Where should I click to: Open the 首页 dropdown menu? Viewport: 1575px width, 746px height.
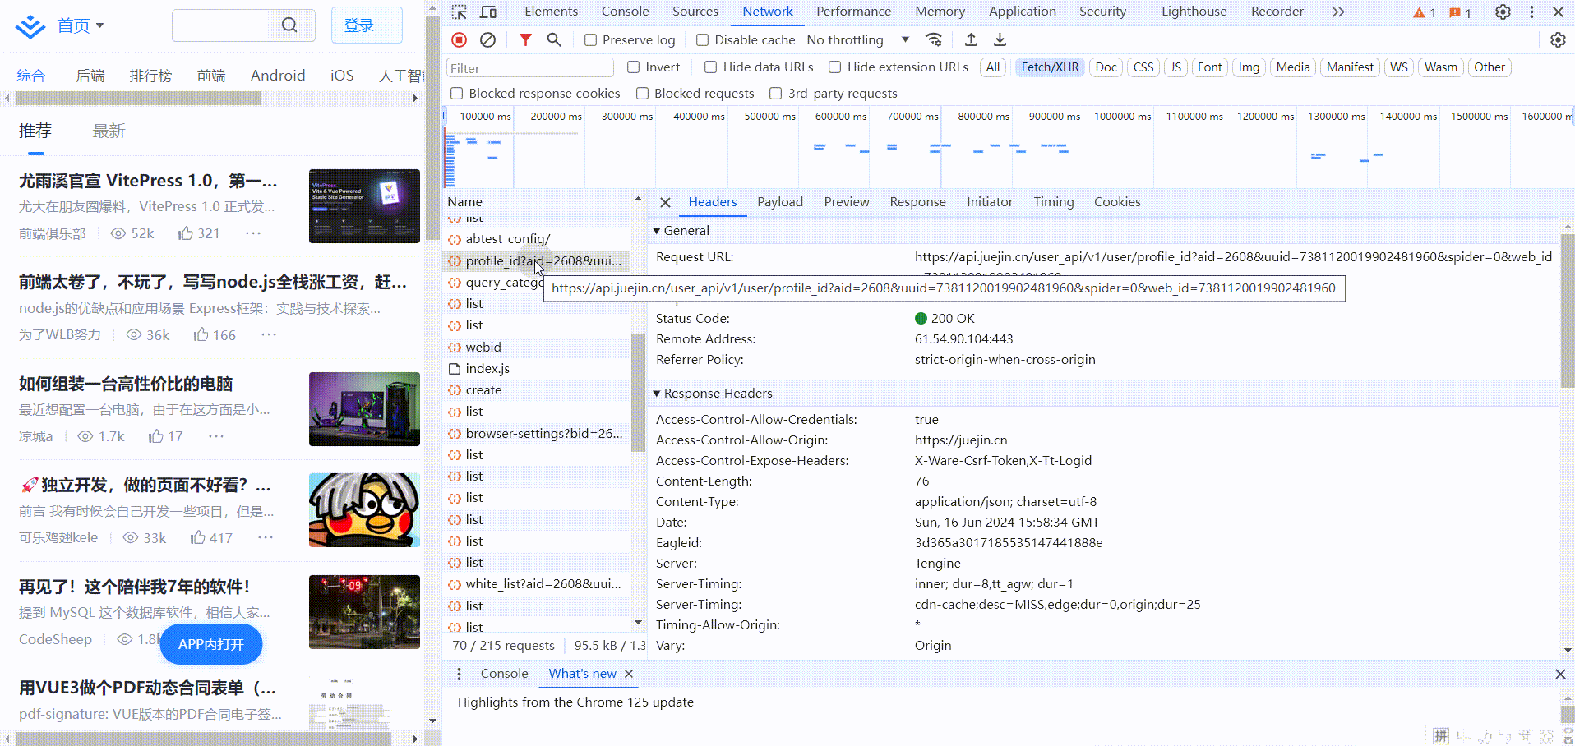[x=81, y=25]
